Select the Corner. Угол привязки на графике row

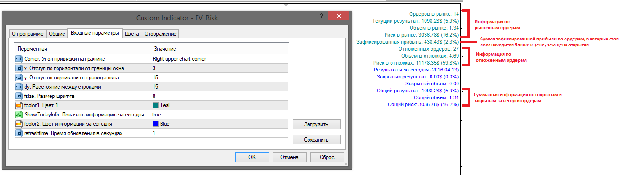[151, 59]
